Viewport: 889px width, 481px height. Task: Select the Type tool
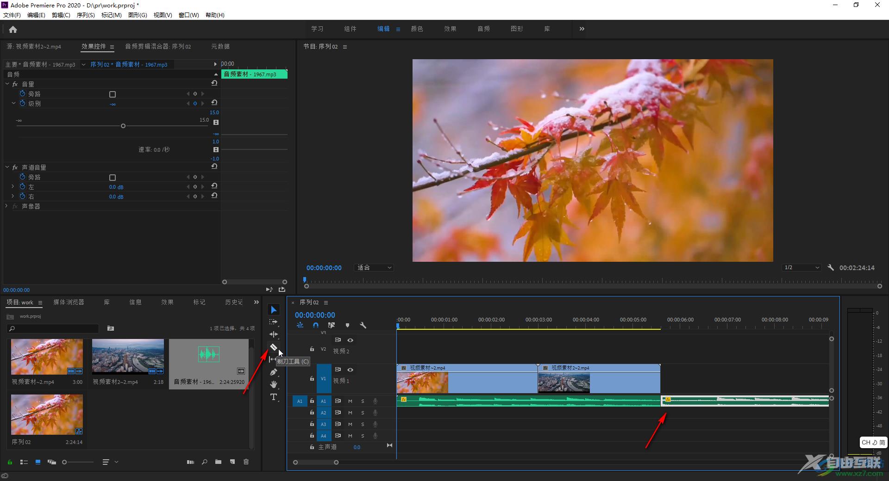coord(274,397)
